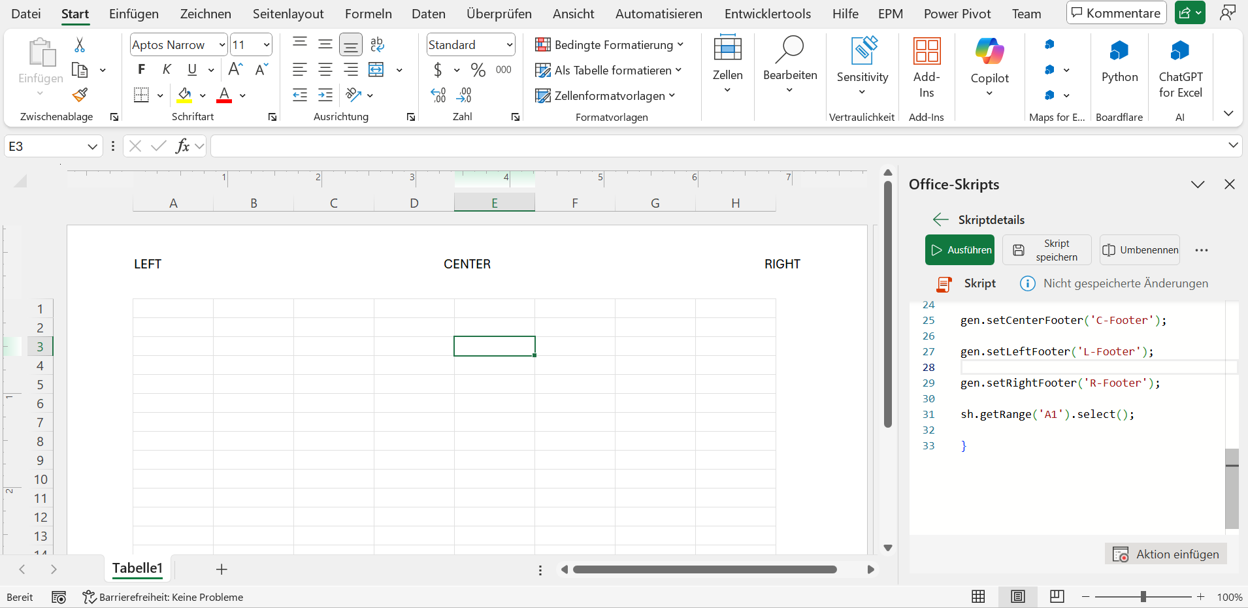This screenshot has width=1248, height=608.
Task: Click Aktion einfügen button
Action: click(x=1166, y=554)
